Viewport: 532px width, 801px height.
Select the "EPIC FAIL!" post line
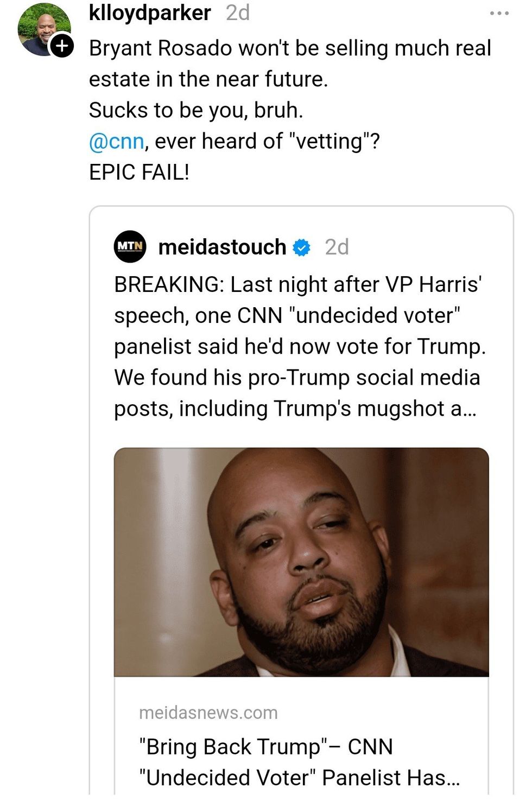(140, 172)
